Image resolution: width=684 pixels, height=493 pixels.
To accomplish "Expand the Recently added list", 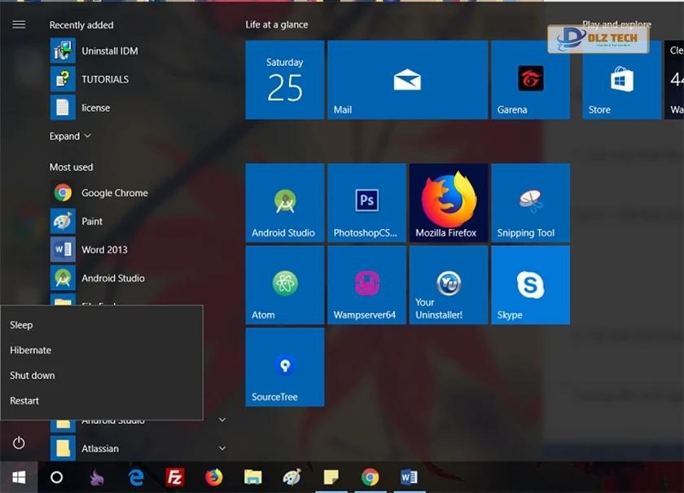I will click(69, 136).
